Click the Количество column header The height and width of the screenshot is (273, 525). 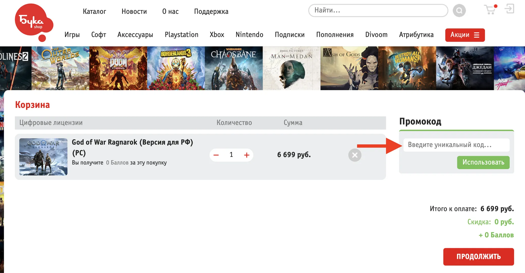[234, 123]
